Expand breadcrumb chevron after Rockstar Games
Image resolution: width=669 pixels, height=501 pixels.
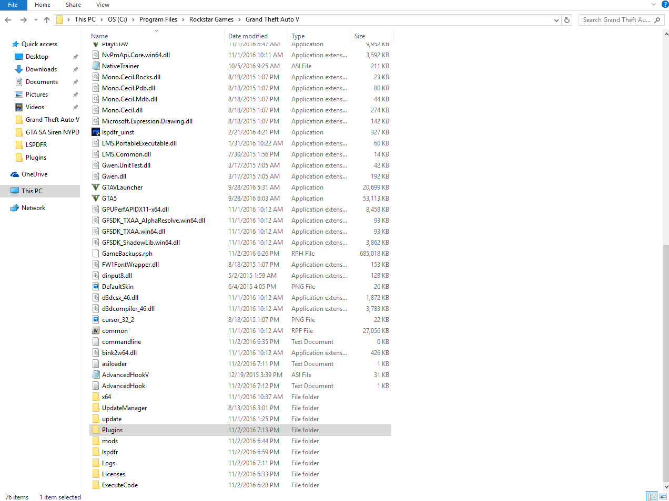pos(240,19)
